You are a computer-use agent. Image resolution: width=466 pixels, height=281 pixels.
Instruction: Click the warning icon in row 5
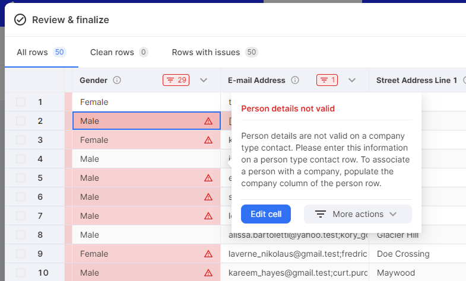click(208, 178)
